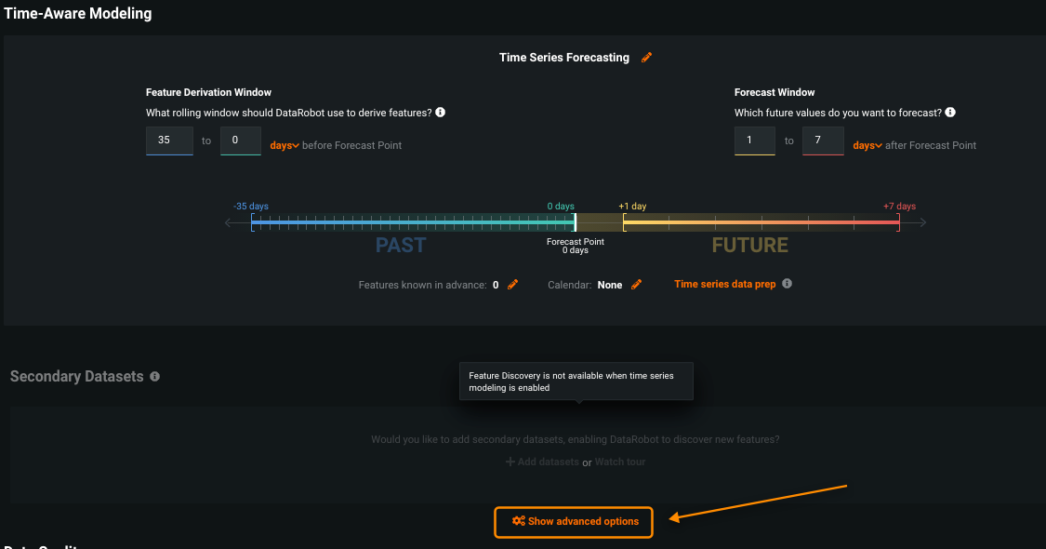This screenshot has width=1046, height=549.
Task: Click the Calendar pencil edit icon
Action: (x=636, y=285)
